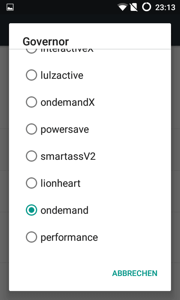Screen dimensions: 180x300
Task: Choose the performance governor radio button
Action: click(x=31, y=237)
